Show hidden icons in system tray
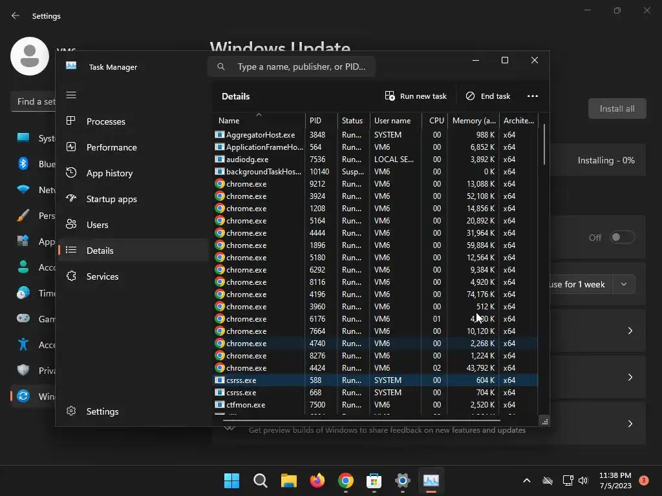662x496 pixels. (526, 480)
